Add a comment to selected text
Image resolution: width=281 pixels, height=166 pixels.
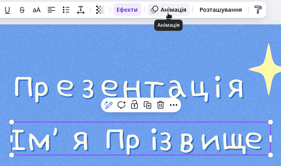point(122,105)
